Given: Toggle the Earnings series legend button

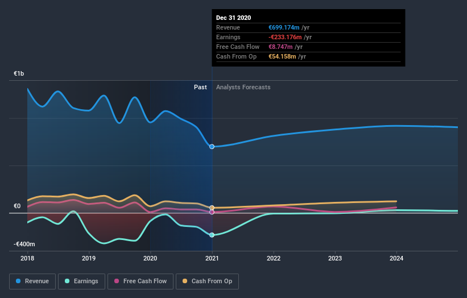Looking at the screenshot, I should click(81, 282).
